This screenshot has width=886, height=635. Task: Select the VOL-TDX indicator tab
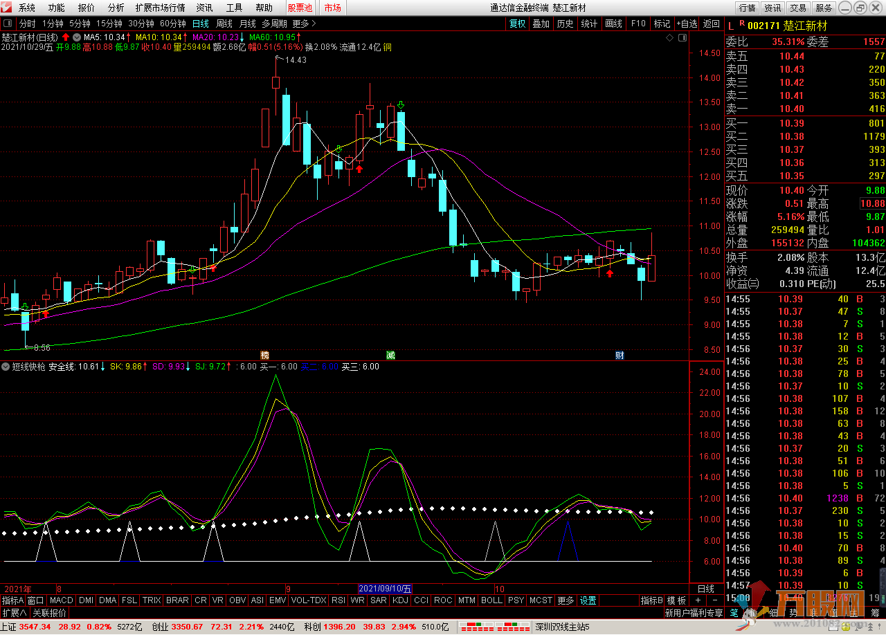point(309,600)
